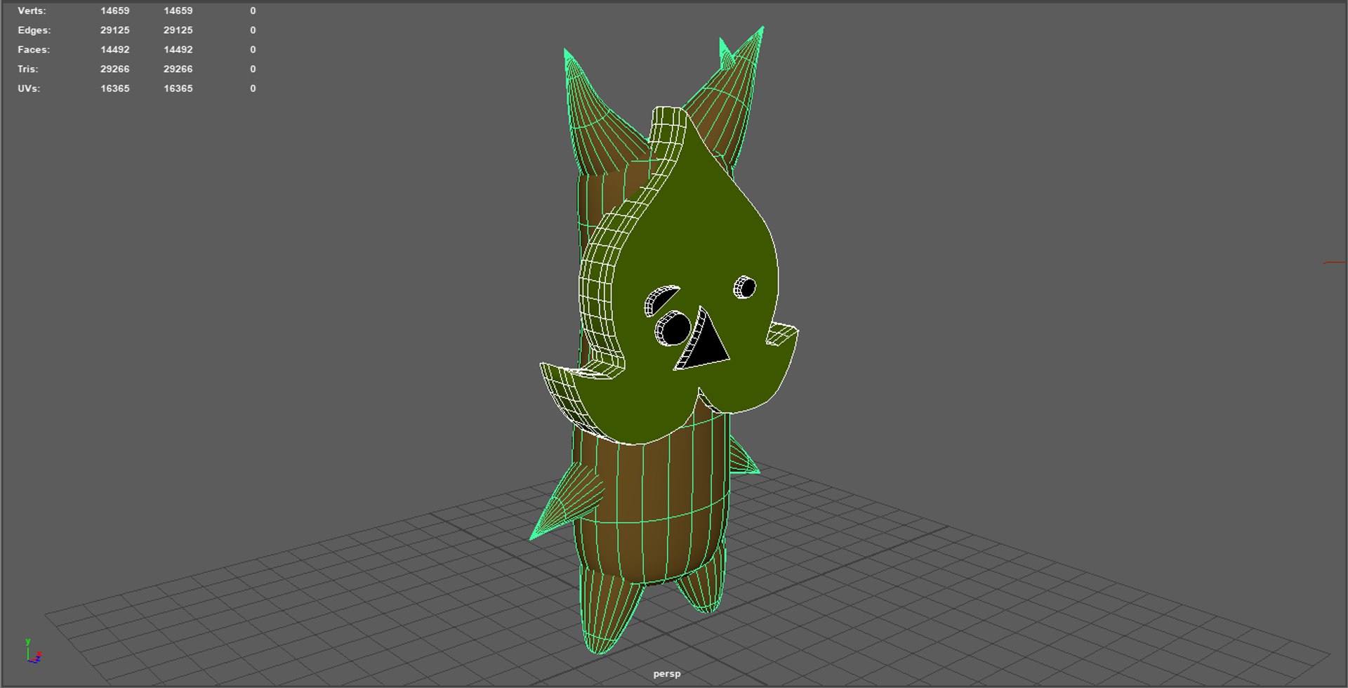Click the persp camera label
Viewport: 1348px width, 688px height.
tap(666, 674)
